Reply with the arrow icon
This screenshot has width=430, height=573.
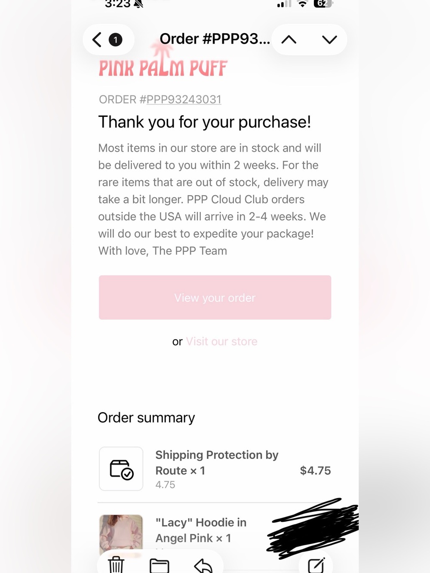tap(203, 565)
